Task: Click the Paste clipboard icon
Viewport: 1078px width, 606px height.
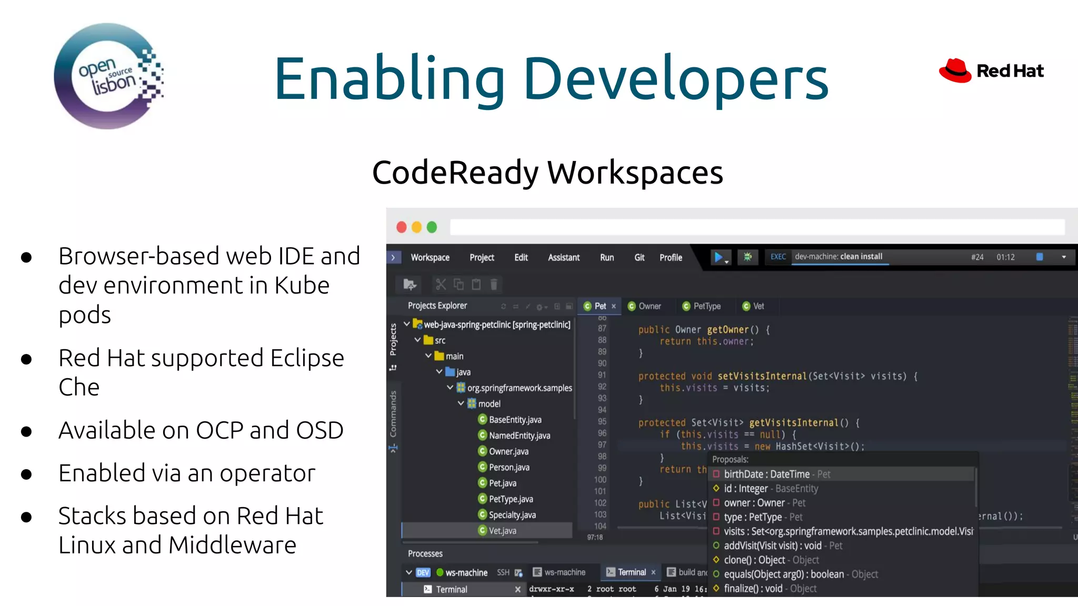Action: tap(476, 285)
